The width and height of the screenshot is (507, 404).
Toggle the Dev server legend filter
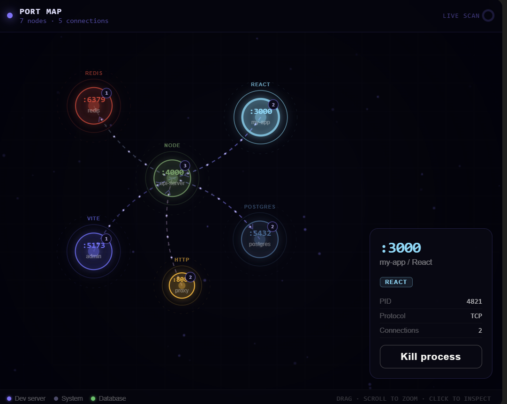click(26, 398)
